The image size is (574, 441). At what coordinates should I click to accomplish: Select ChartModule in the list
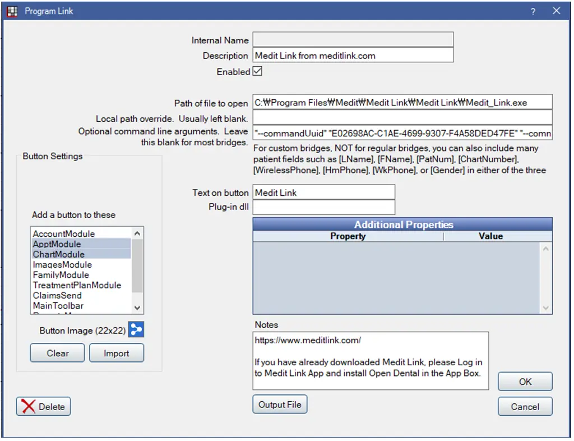pyautogui.click(x=81, y=254)
